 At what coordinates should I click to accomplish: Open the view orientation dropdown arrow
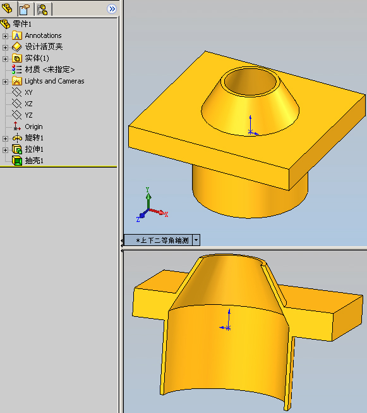coord(196,240)
